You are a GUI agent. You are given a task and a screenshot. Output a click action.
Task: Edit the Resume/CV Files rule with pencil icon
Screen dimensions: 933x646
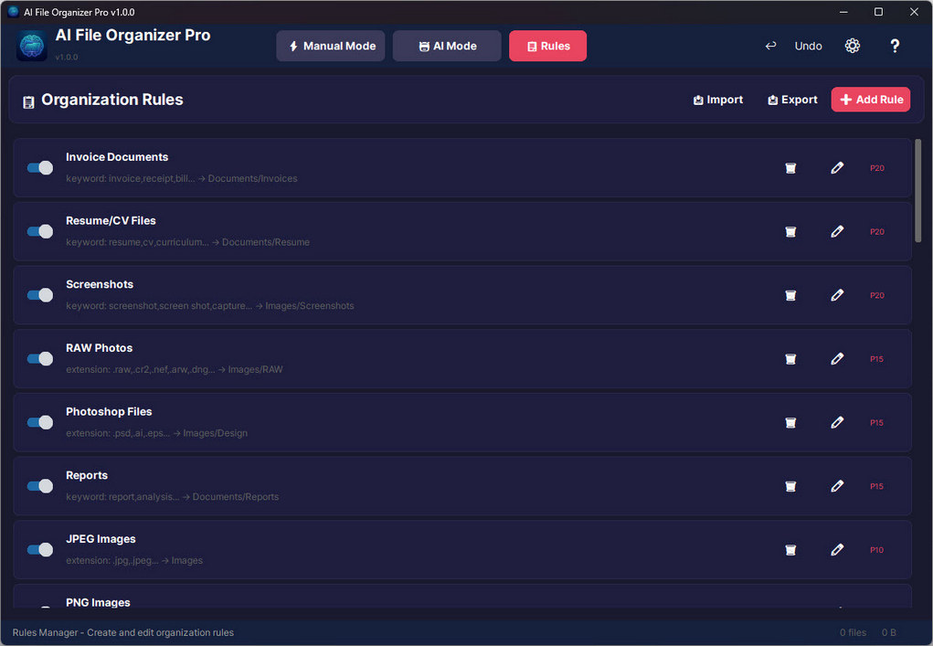(x=837, y=231)
